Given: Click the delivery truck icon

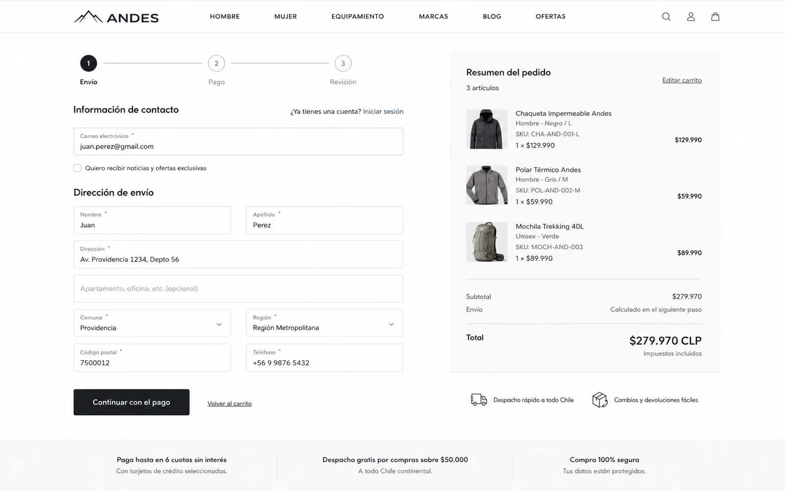Looking at the screenshot, I should coord(479,399).
